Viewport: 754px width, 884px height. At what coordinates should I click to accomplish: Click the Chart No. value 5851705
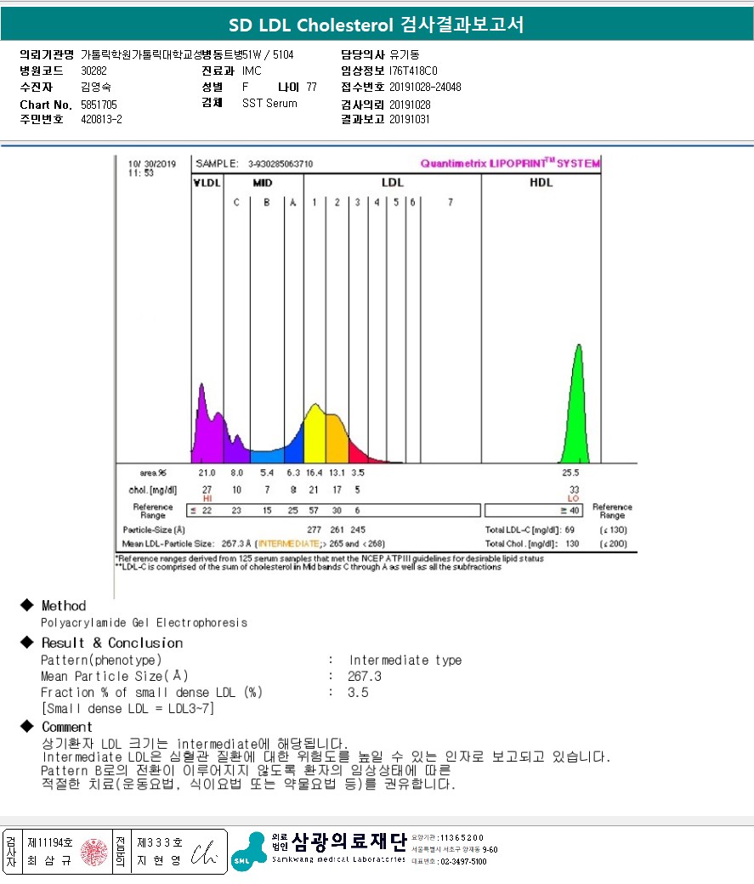[99, 105]
